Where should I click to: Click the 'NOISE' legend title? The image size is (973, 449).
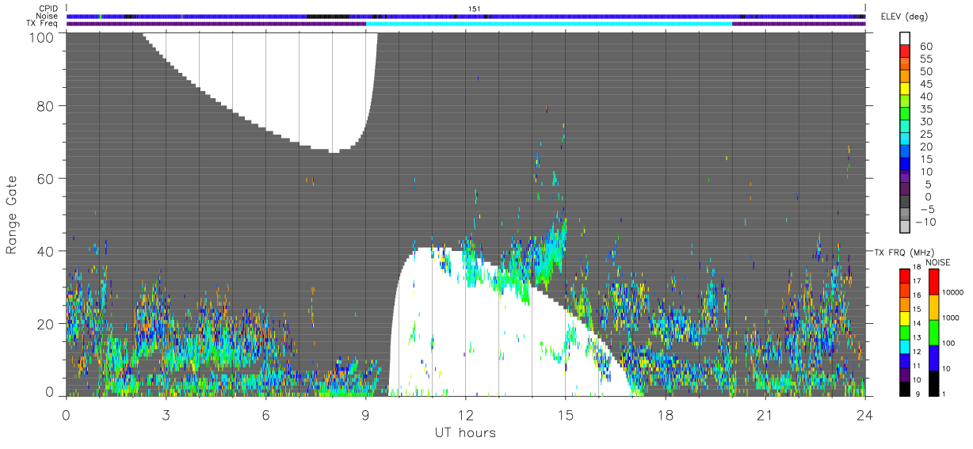[937, 262]
